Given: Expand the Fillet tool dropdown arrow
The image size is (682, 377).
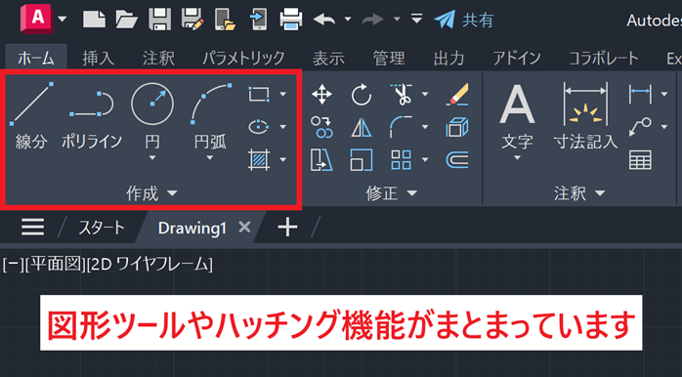Looking at the screenshot, I should click(425, 127).
